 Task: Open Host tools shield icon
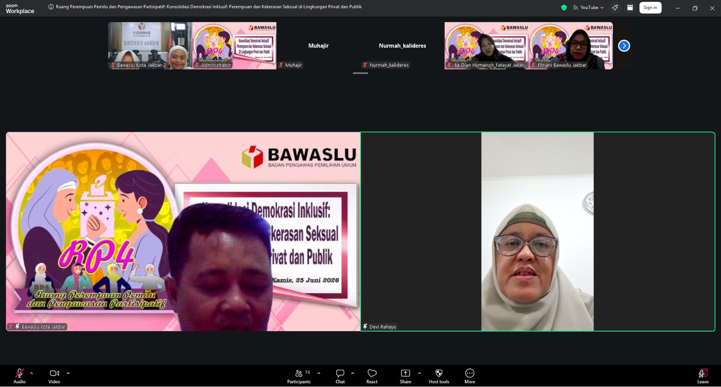439,373
